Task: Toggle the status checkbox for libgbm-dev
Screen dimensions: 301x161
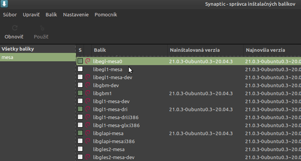Action: (80, 85)
